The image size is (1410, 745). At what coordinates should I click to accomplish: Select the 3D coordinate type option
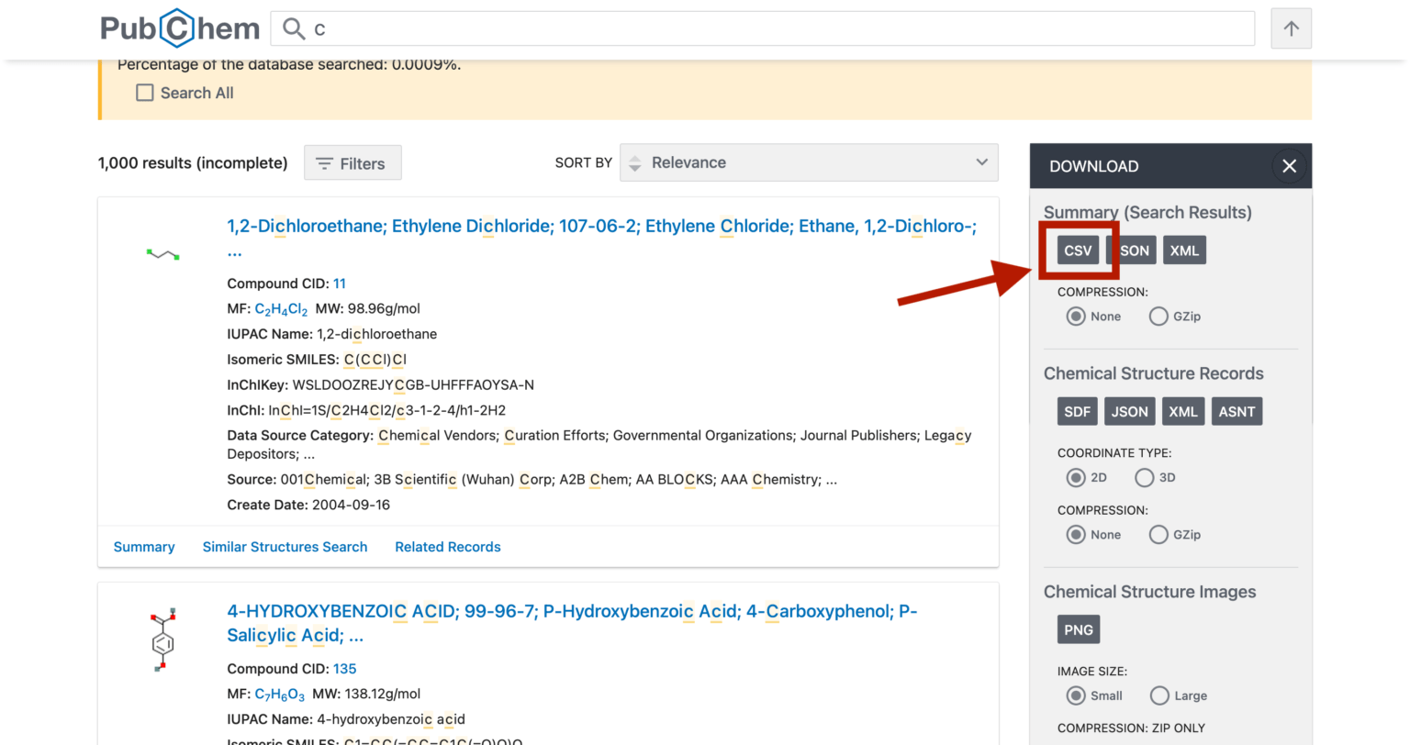1145,477
